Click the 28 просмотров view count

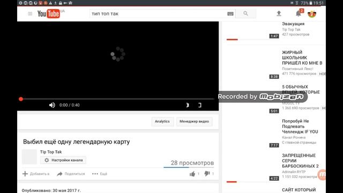pyautogui.click(x=192, y=163)
